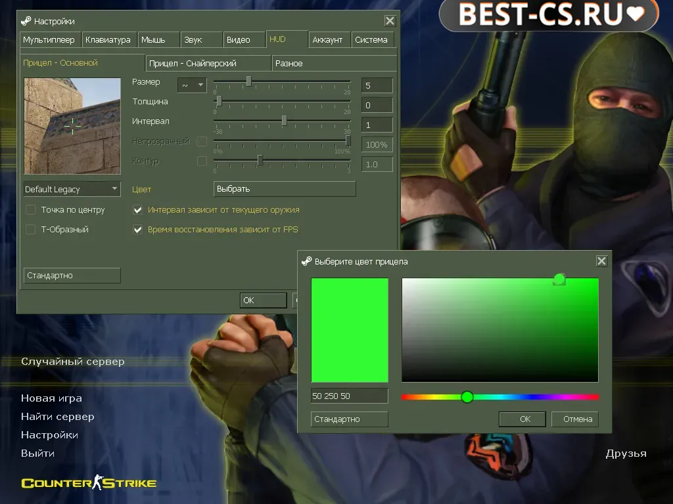
Task: Click Выйти in main menu
Action: pyautogui.click(x=37, y=453)
